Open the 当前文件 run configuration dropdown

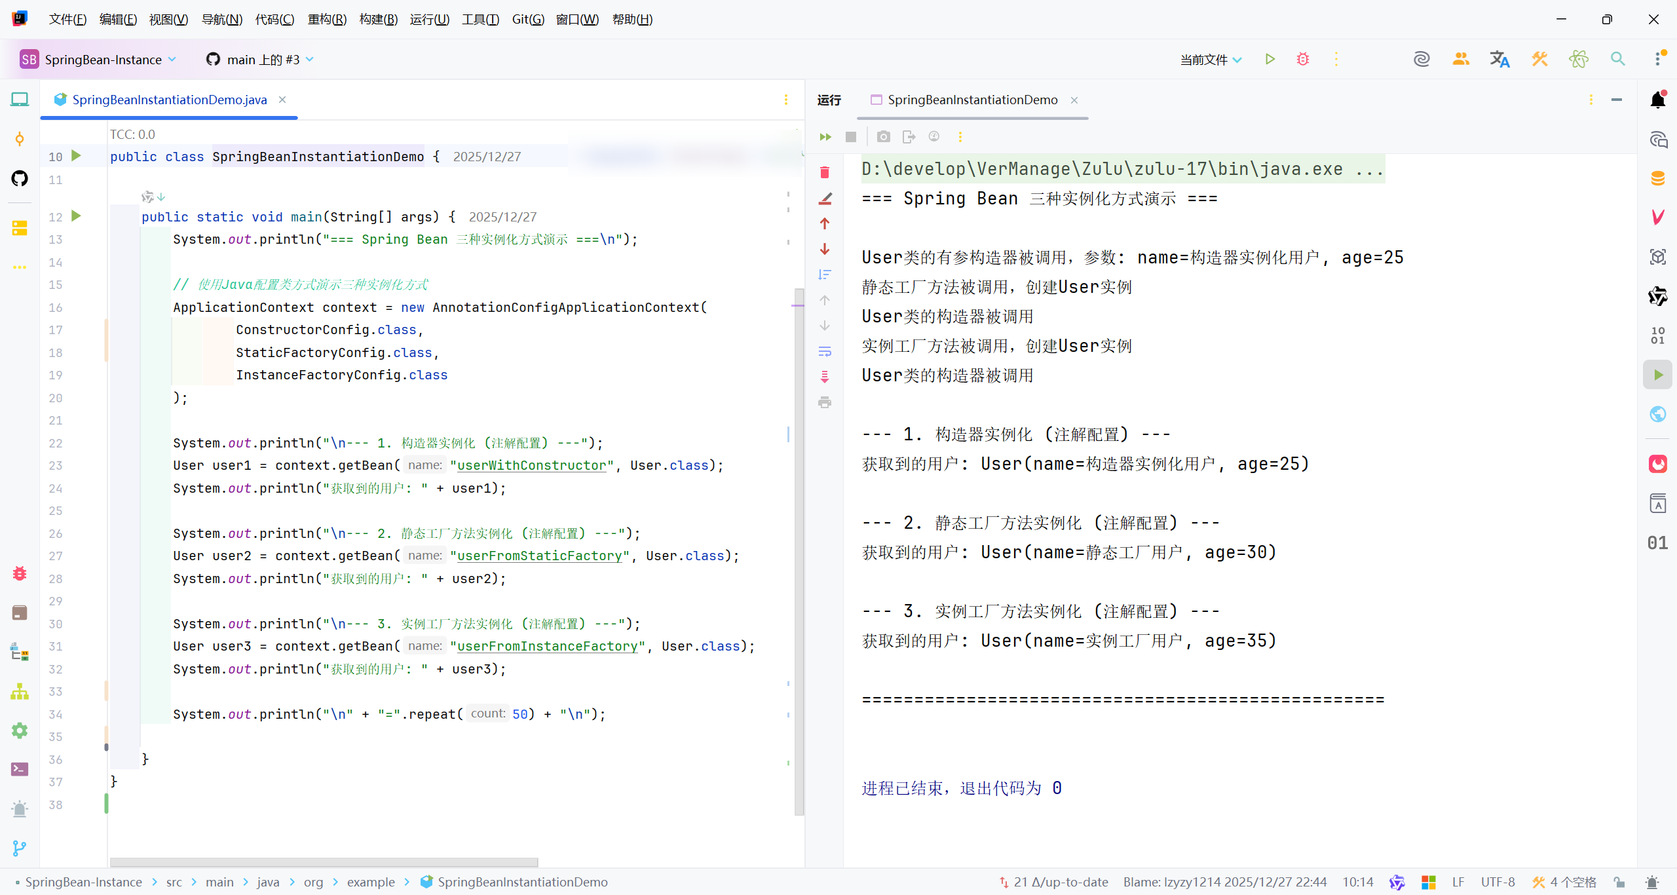point(1210,60)
